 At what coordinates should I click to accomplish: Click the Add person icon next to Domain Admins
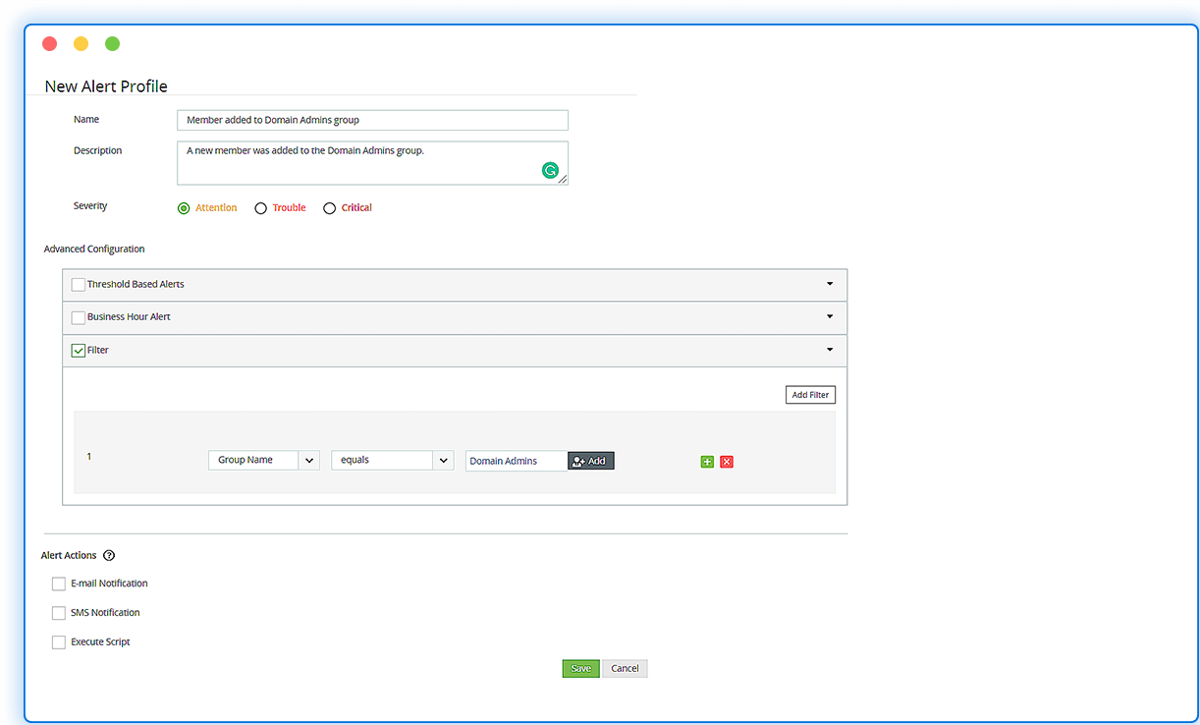[x=590, y=460]
